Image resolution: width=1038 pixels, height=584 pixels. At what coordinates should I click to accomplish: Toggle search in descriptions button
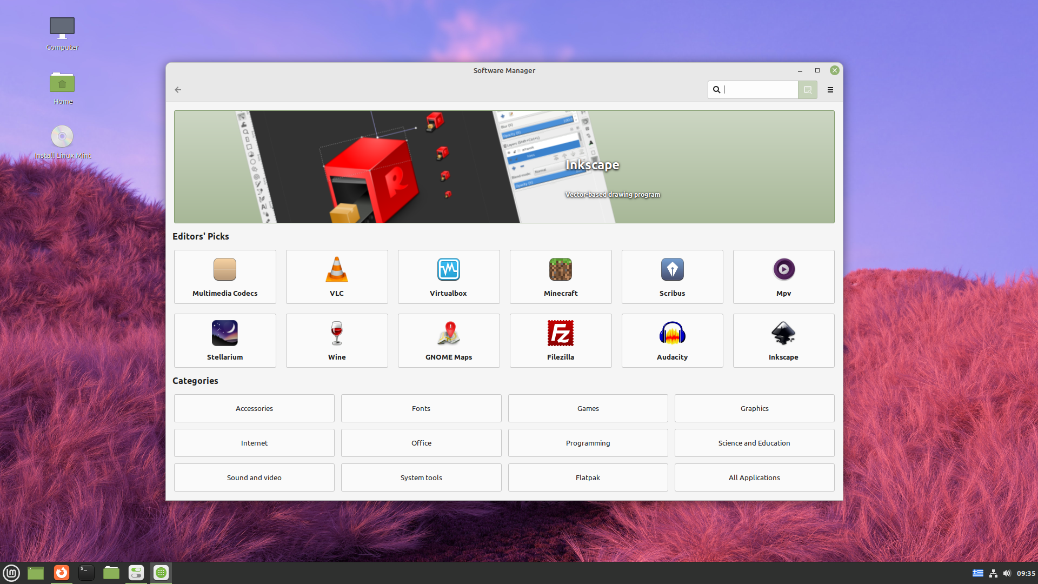click(808, 90)
